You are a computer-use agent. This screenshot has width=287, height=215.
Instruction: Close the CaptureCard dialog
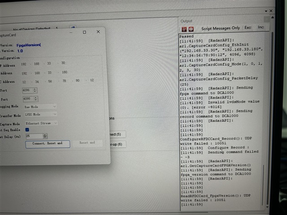98,32
